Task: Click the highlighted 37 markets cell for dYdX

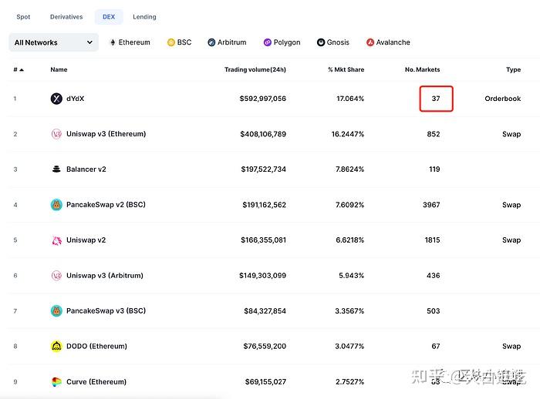Action: point(436,99)
